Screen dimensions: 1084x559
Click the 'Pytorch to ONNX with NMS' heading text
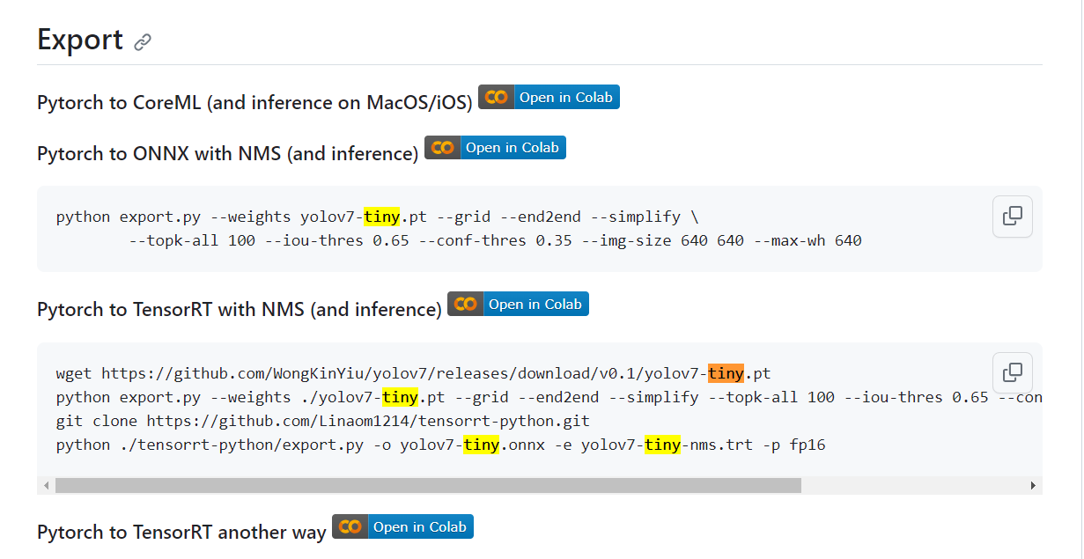pos(227,154)
